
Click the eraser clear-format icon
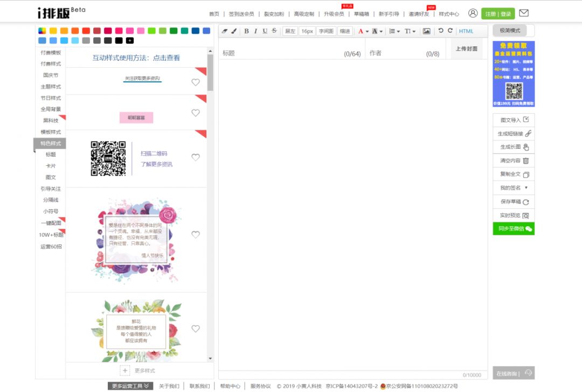(x=225, y=31)
